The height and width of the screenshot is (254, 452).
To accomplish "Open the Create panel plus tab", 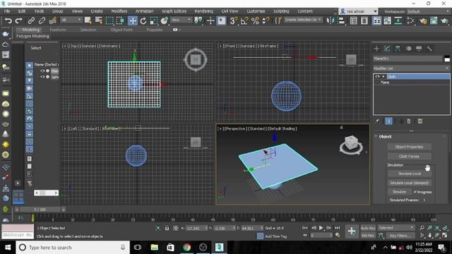I will 376,49.
